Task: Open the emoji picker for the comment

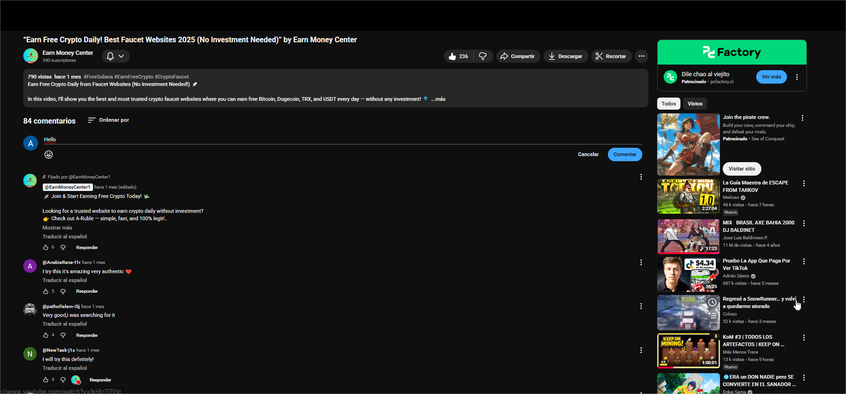Action: [x=49, y=155]
